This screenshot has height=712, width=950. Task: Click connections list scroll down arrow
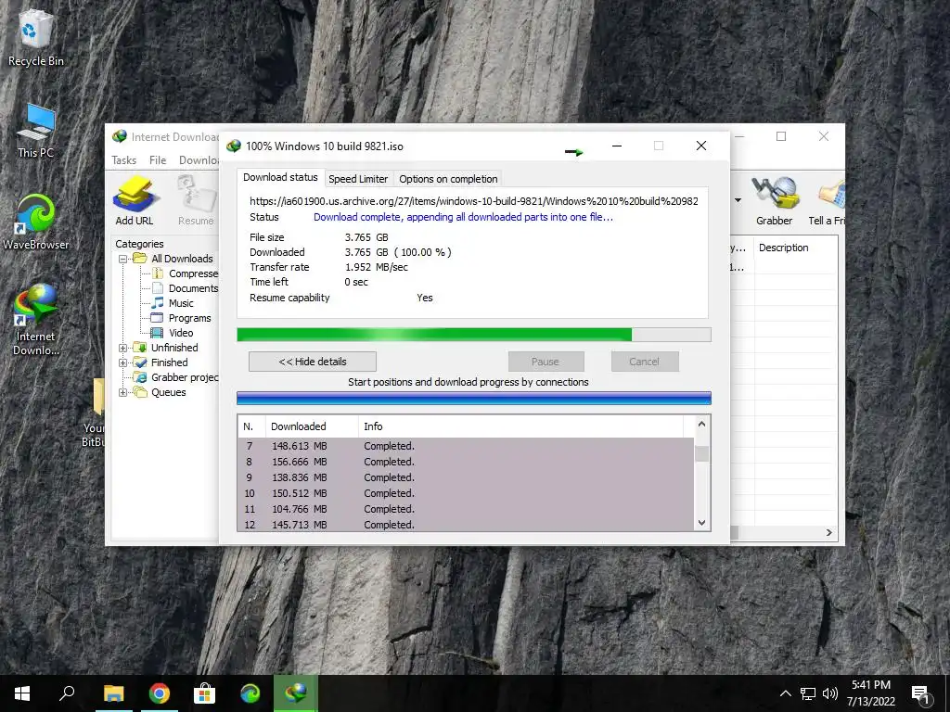tap(701, 523)
